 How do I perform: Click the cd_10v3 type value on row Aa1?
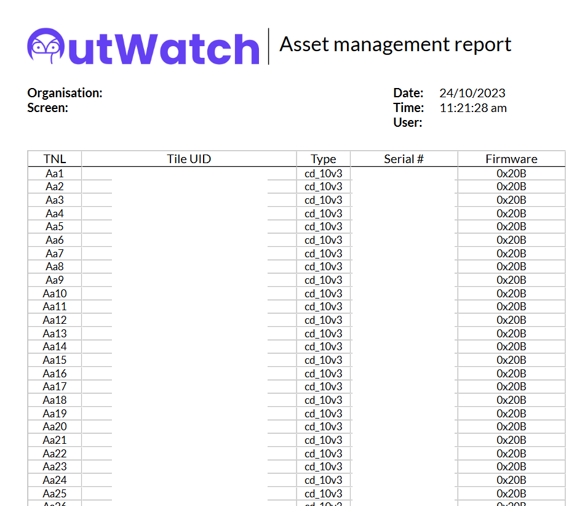(323, 174)
